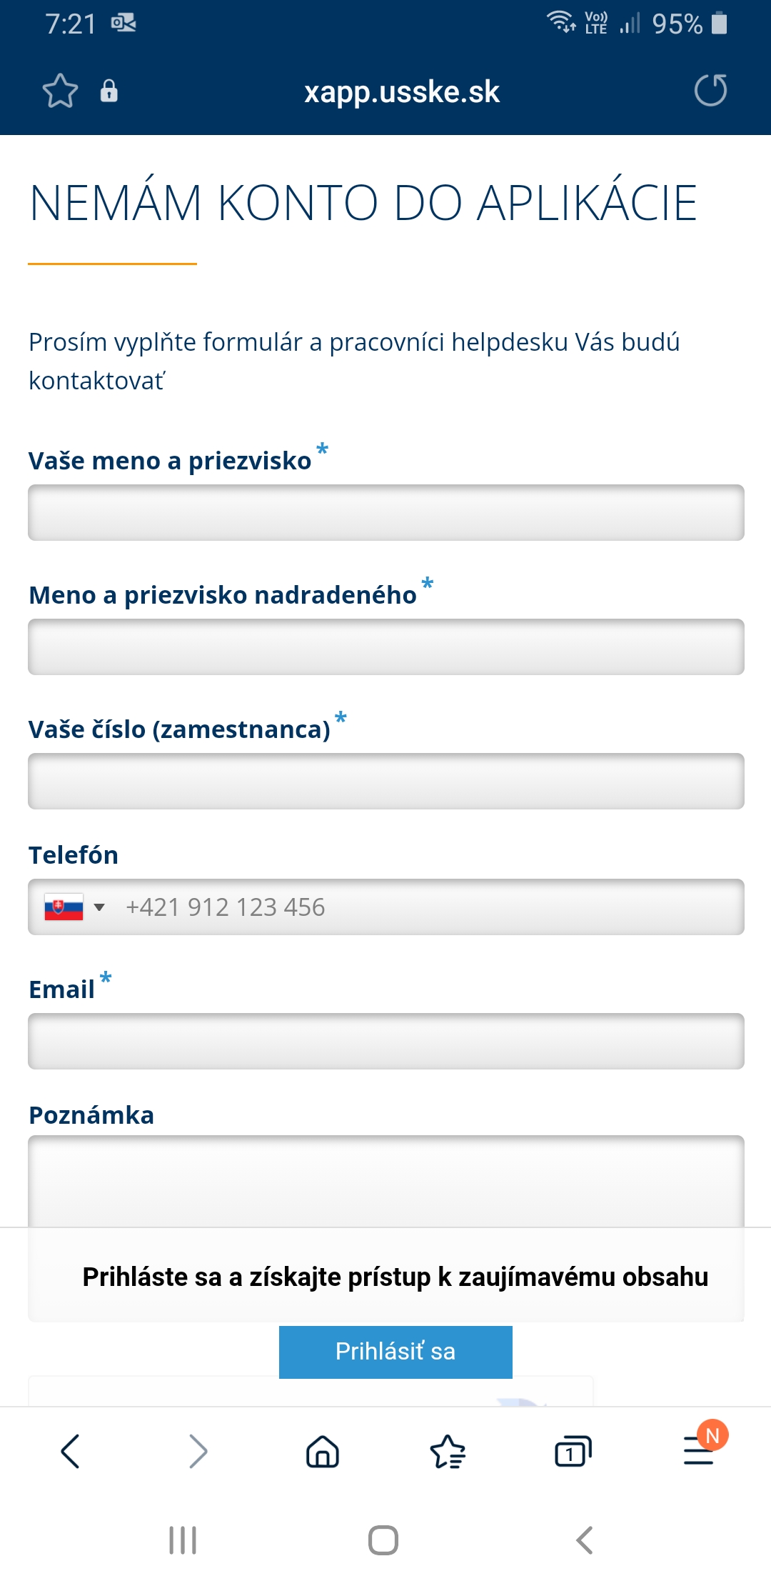Open the tabs switcher icon
The width and height of the screenshot is (771, 1586).
coord(573,1451)
